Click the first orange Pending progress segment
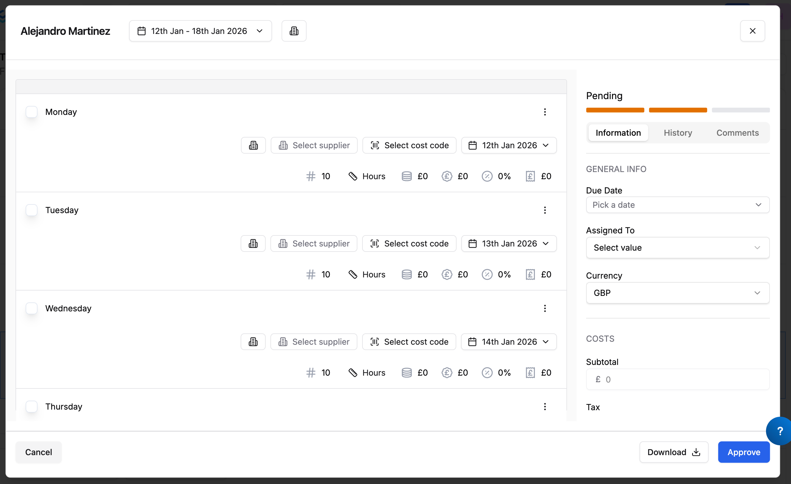 [x=615, y=110]
